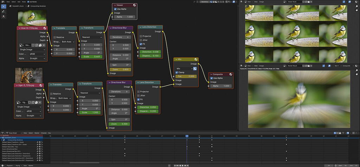The height and width of the screenshot is (167, 360).
Task: Enable Projector in top Lens Distortion node
Action: [141, 36]
